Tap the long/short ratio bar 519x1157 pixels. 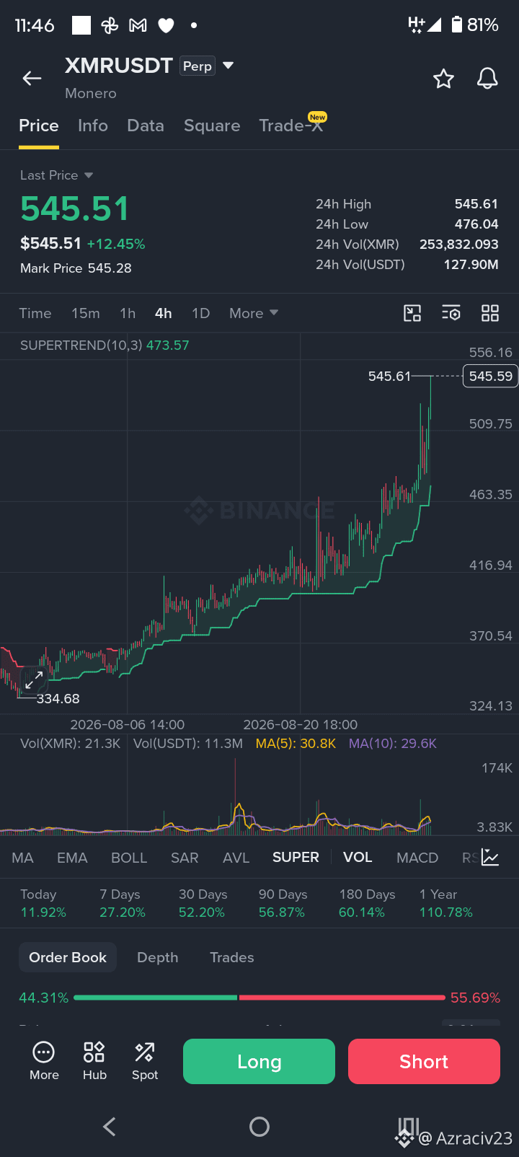(259, 998)
